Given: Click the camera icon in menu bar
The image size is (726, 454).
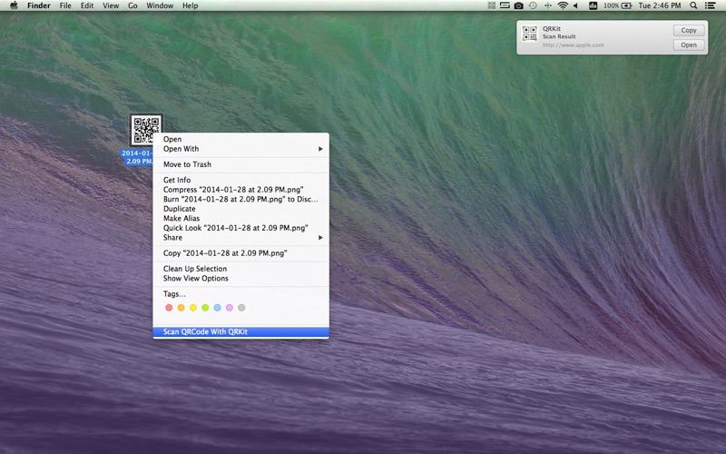Looking at the screenshot, I should coord(518,5).
